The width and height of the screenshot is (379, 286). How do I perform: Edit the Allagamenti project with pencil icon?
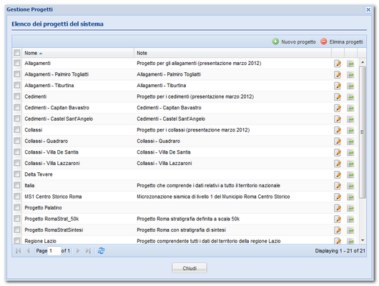[x=338, y=64]
